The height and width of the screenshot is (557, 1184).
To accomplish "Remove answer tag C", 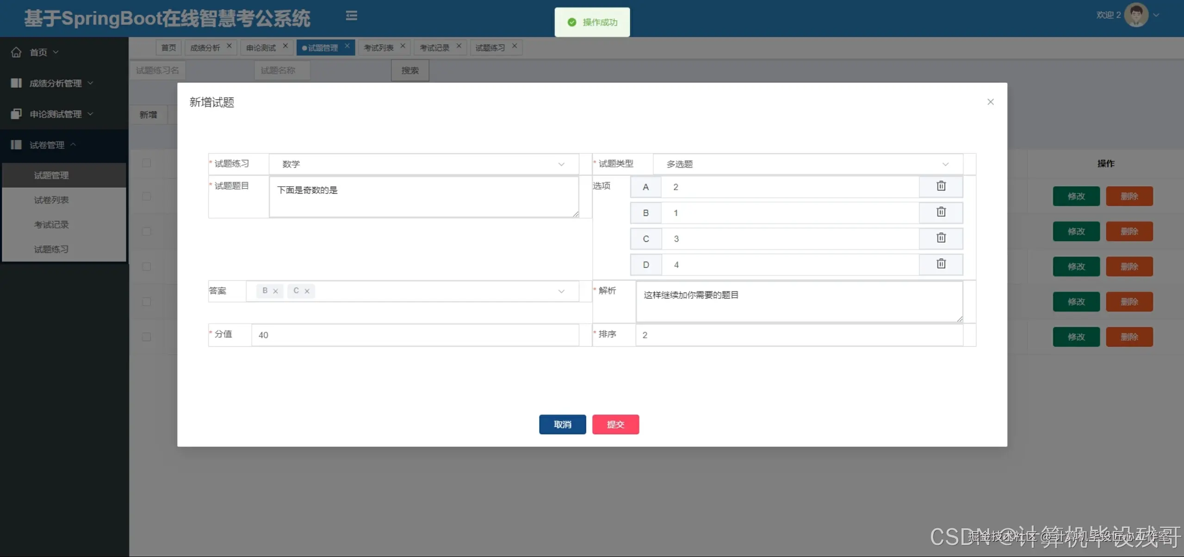I will (307, 291).
